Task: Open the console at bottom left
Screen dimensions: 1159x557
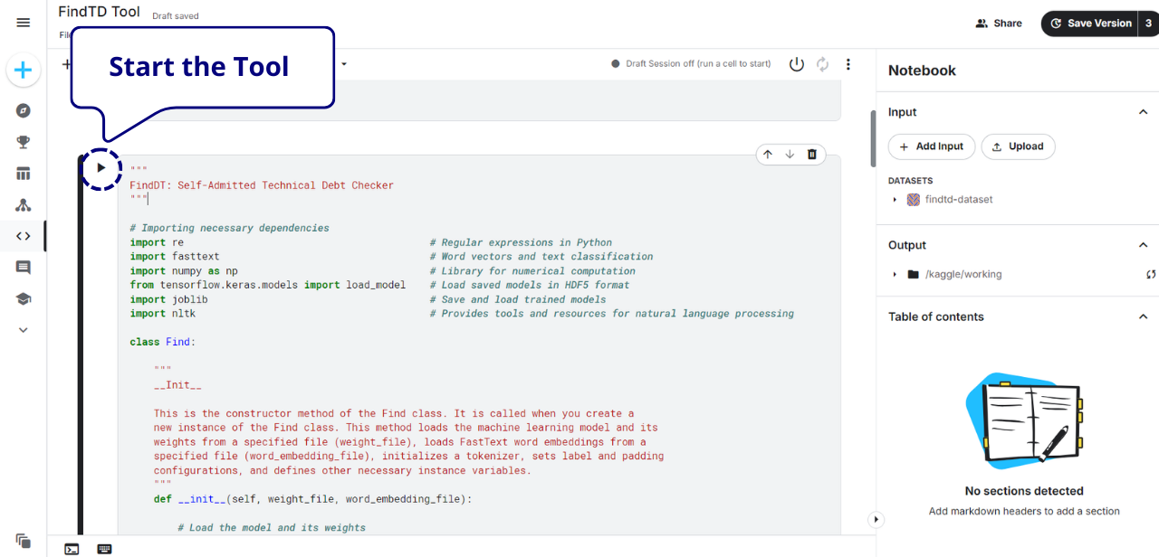Action: click(72, 549)
